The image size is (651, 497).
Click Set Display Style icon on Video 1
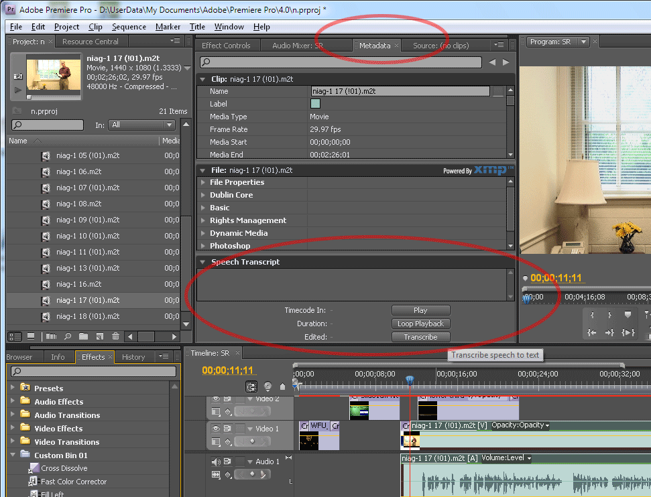click(x=216, y=442)
